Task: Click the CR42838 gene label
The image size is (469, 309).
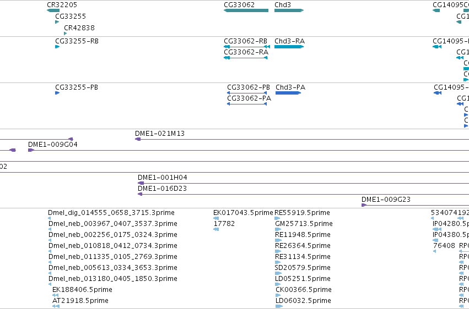Action: 79,27
